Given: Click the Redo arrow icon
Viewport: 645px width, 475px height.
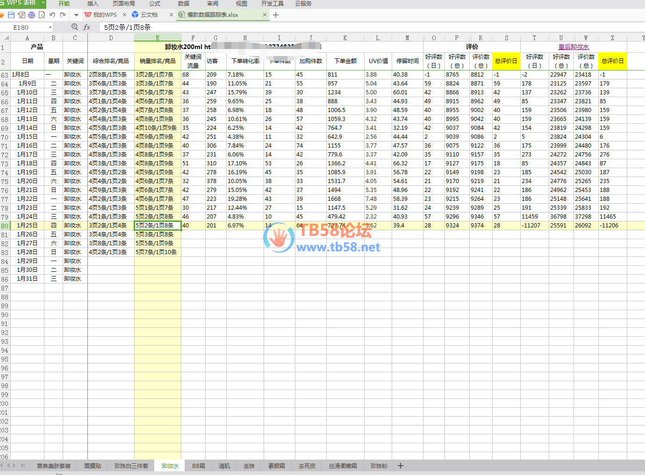Looking at the screenshot, I should coord(63,15).
